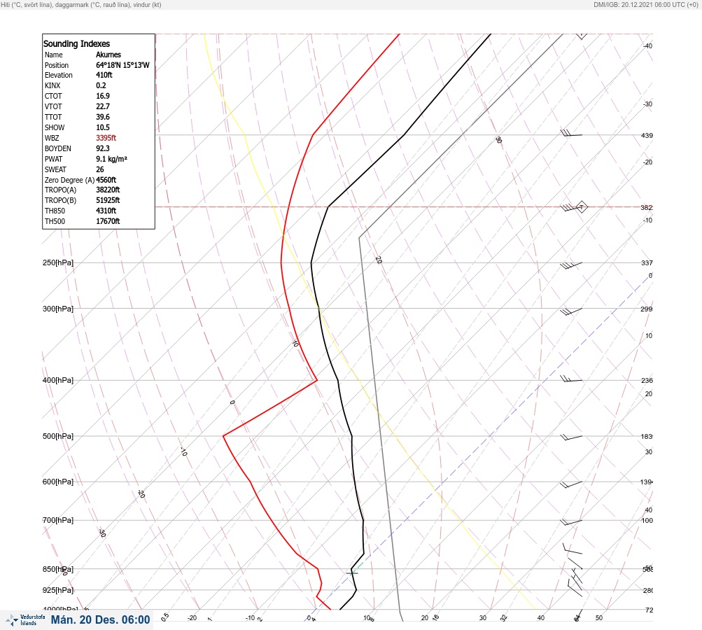Click the wind barb at 600 hPa level
The width and height of the screenshot is (702, 630).
[x=571, y=484]
